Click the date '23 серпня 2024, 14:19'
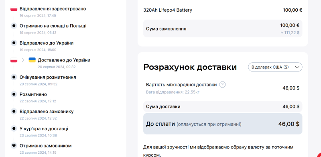Image resolution: width=321 pixels, height=157 pixels. 38,153
